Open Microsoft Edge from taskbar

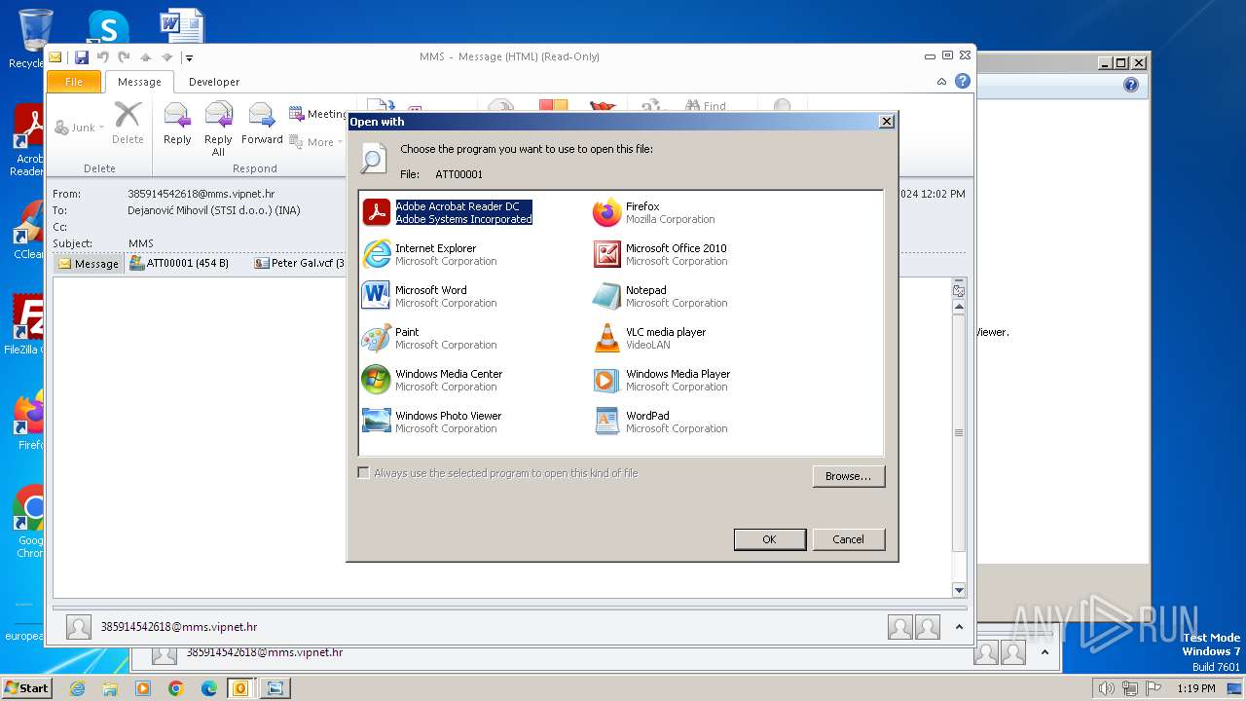[209, 688]
